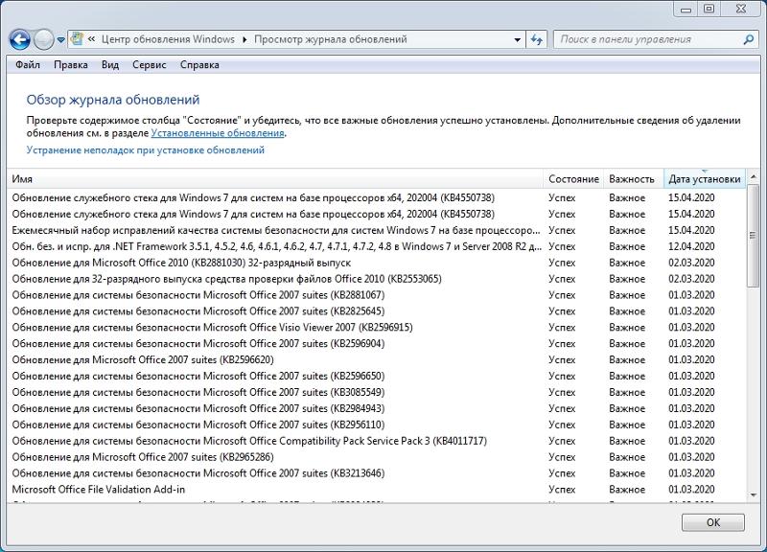Select the KB2881030 Office 2010 update row

coord(376,263)
